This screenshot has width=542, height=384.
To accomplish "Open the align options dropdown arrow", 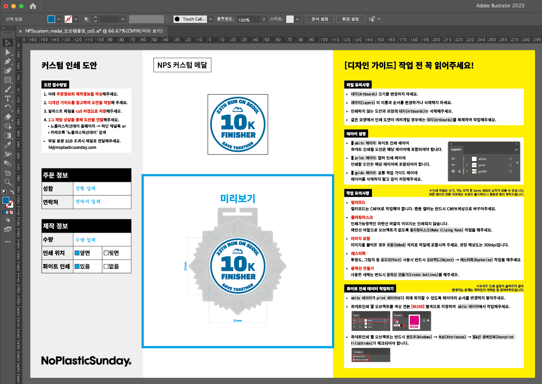I will tap(379, 19).
